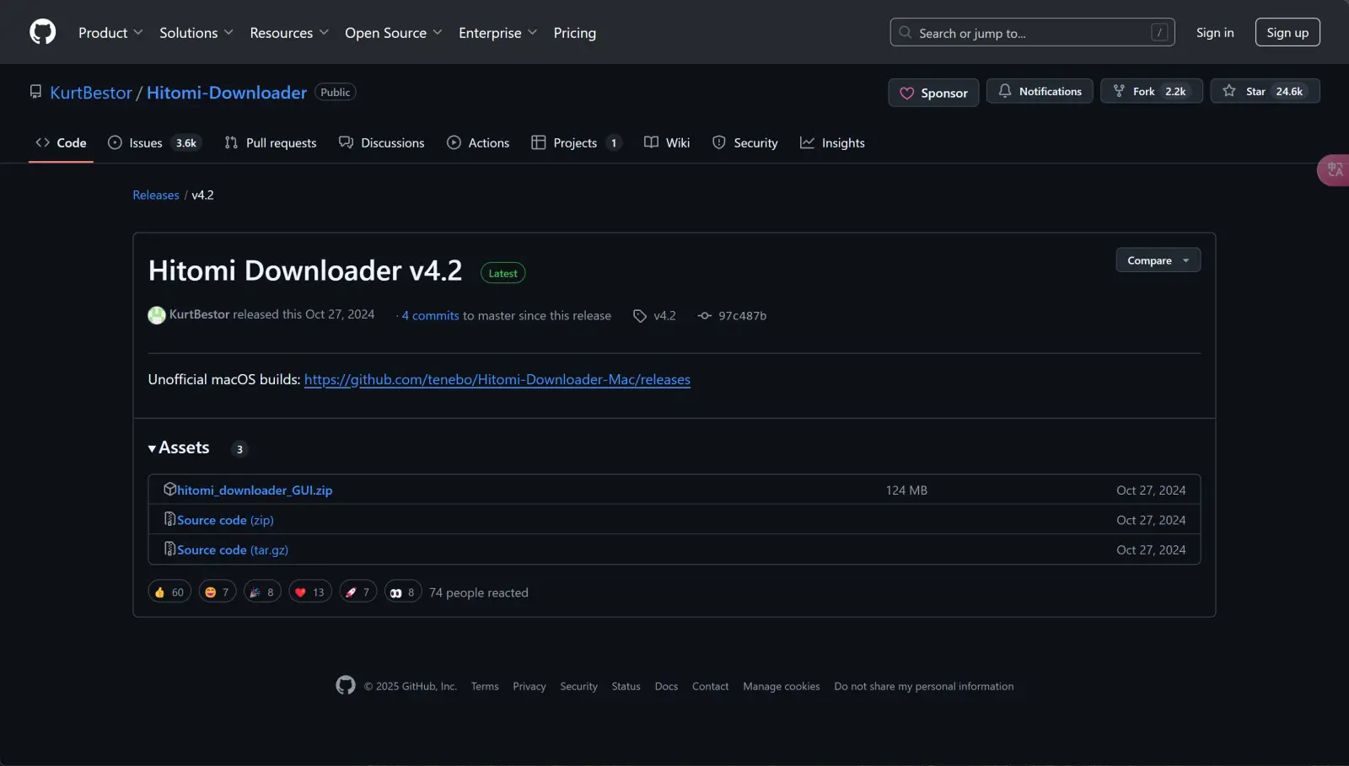The width and height of the screenshot is (1349, 766).
Task: Expand the Product menu
Action: [110, 33]
